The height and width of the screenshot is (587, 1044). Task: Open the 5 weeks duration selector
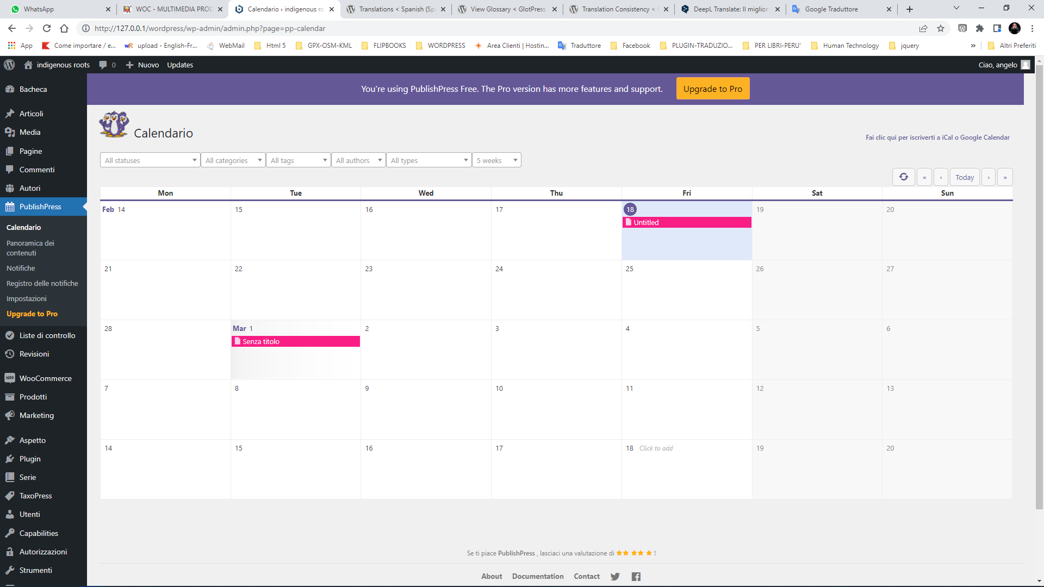pos(495,160)
